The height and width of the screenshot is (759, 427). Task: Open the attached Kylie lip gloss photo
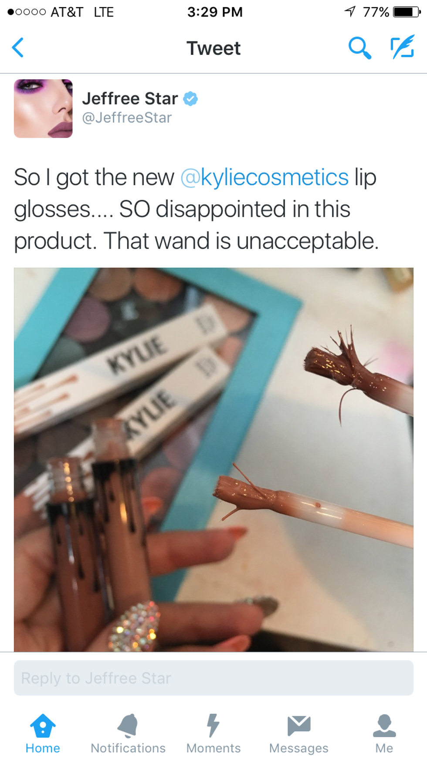click(213, 459)
